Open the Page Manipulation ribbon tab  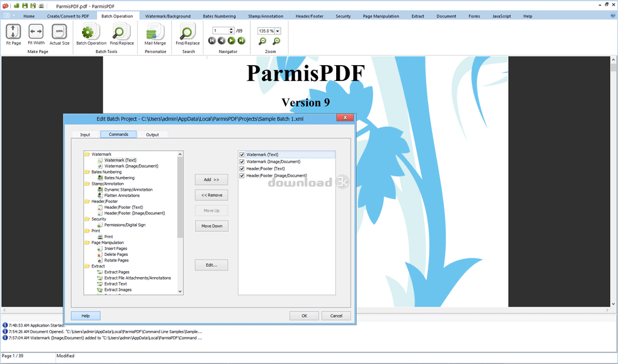(x=381, y=16)
